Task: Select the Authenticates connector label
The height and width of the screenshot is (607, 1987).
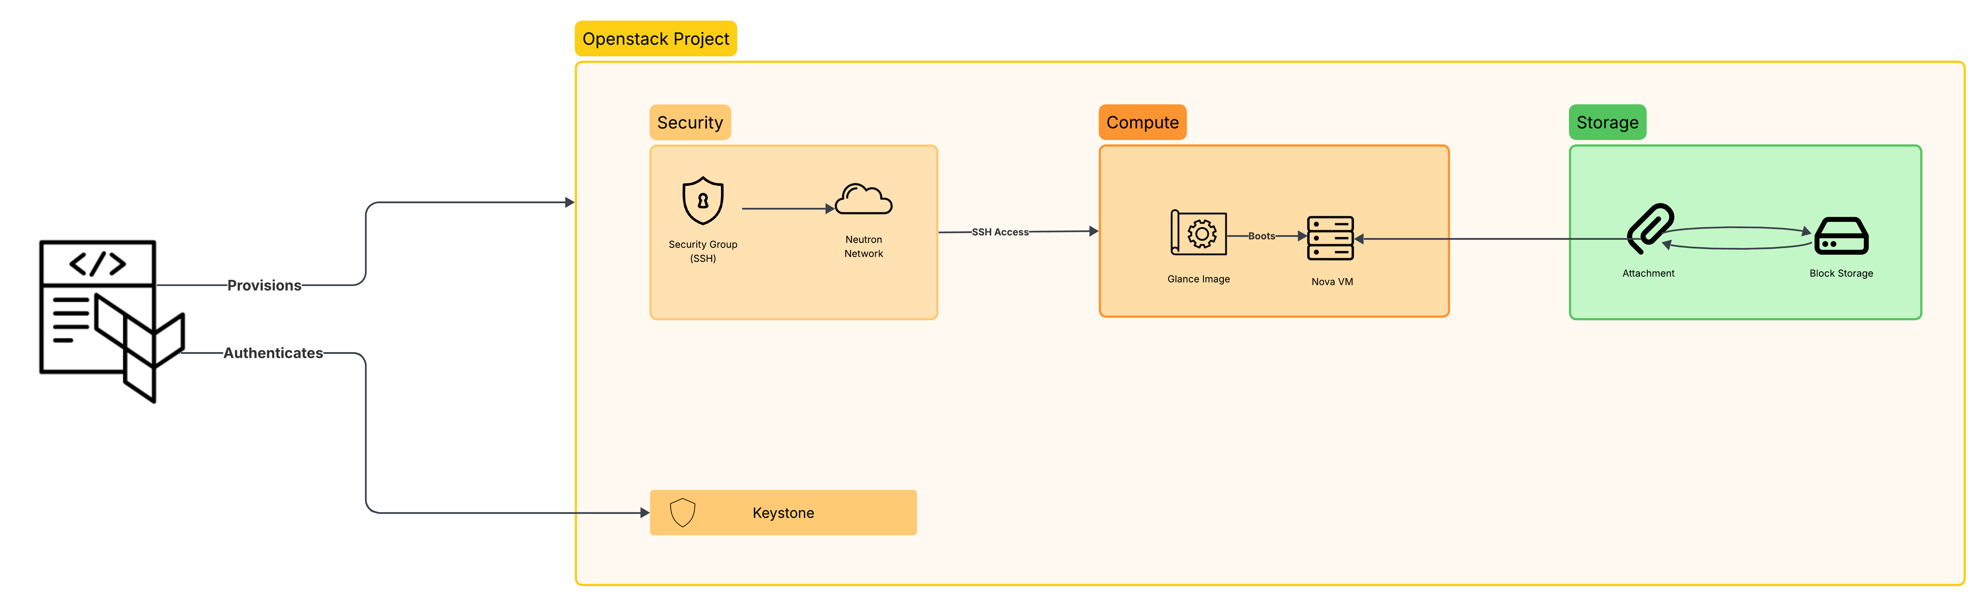Action: click(x=273, y=353)
